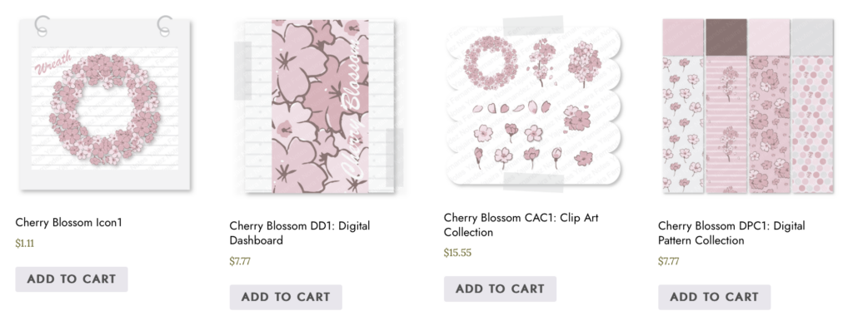Screen dimensions: 853x321
Task: Add the Digital Pattern Collection to cart
Action: point(714,297)
